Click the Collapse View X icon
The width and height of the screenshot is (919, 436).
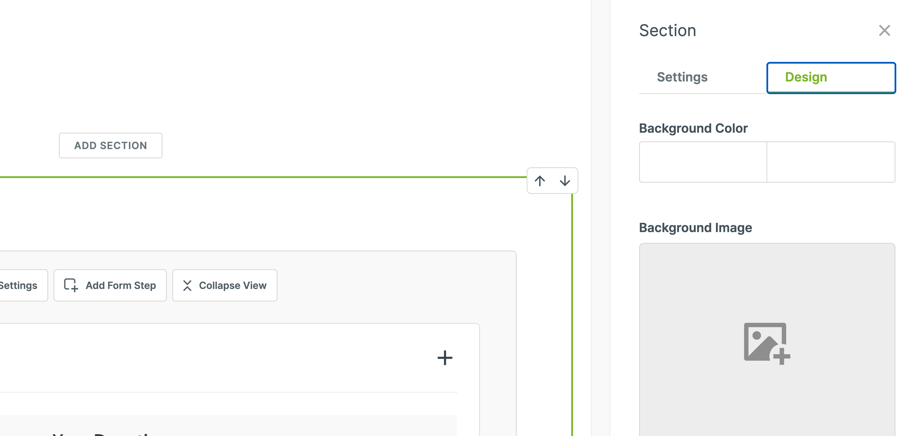click(x=187, y=285)
